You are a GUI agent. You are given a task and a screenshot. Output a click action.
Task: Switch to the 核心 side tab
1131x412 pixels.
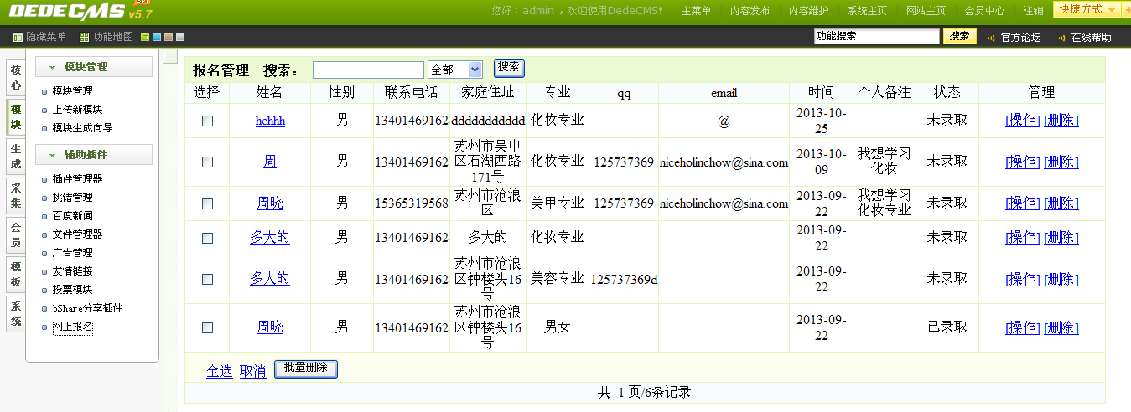click(16, 77)
